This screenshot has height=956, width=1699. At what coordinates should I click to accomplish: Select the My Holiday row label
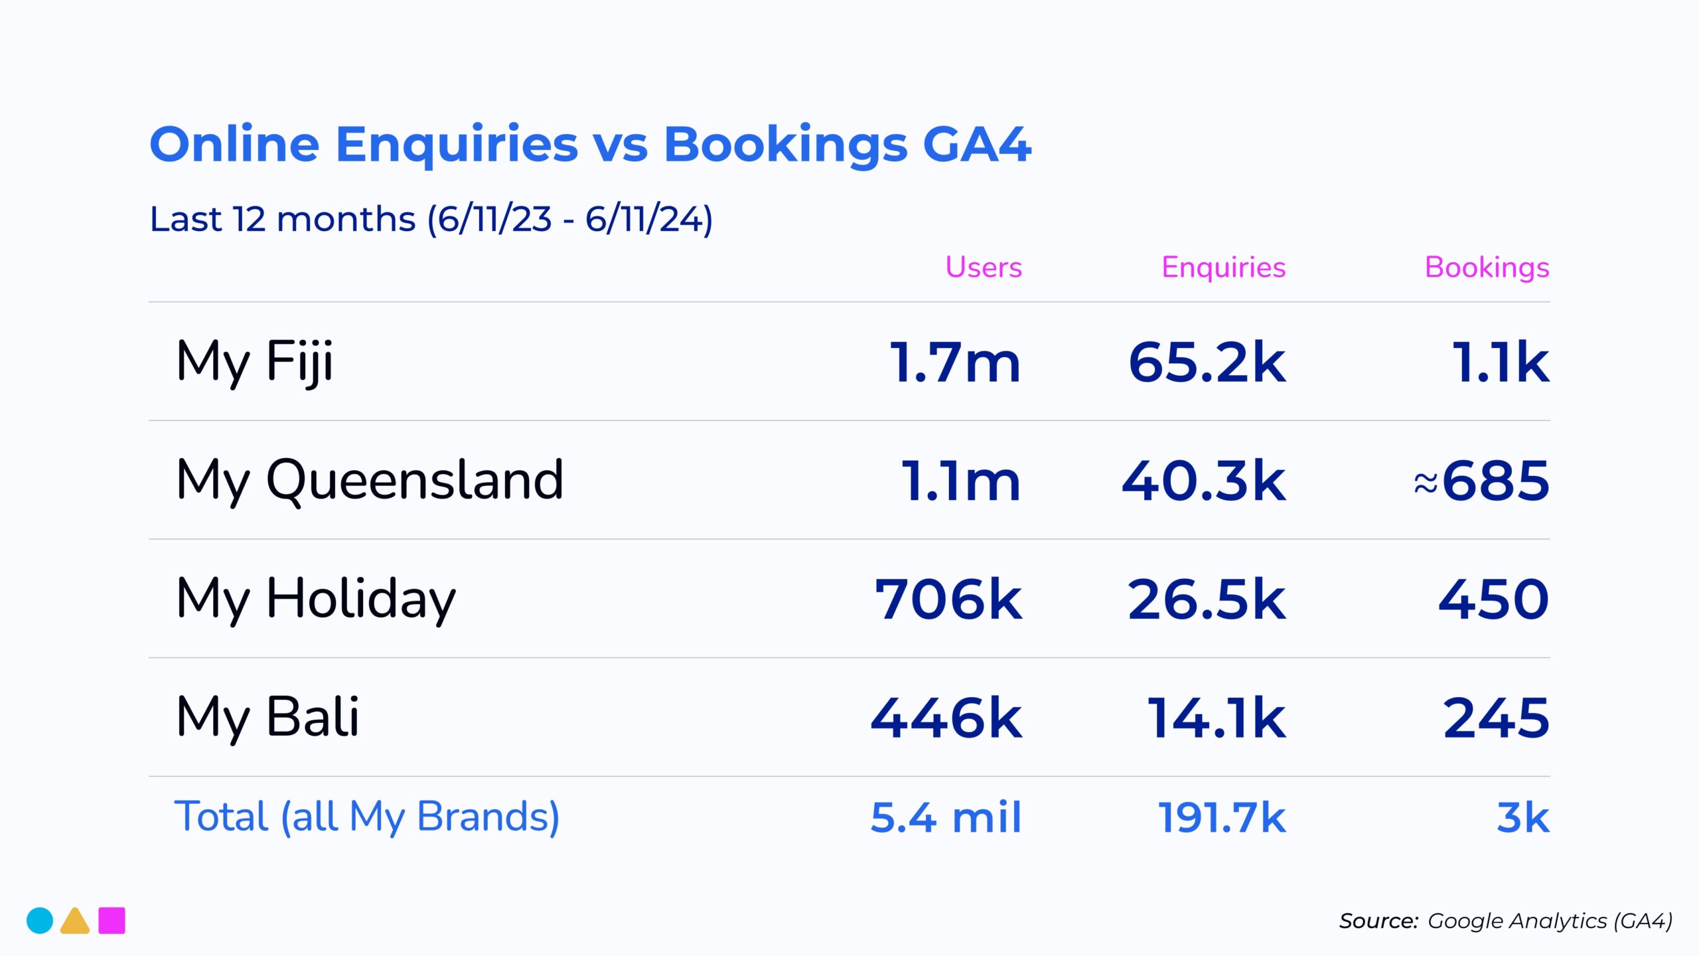[x=316, y=599]
